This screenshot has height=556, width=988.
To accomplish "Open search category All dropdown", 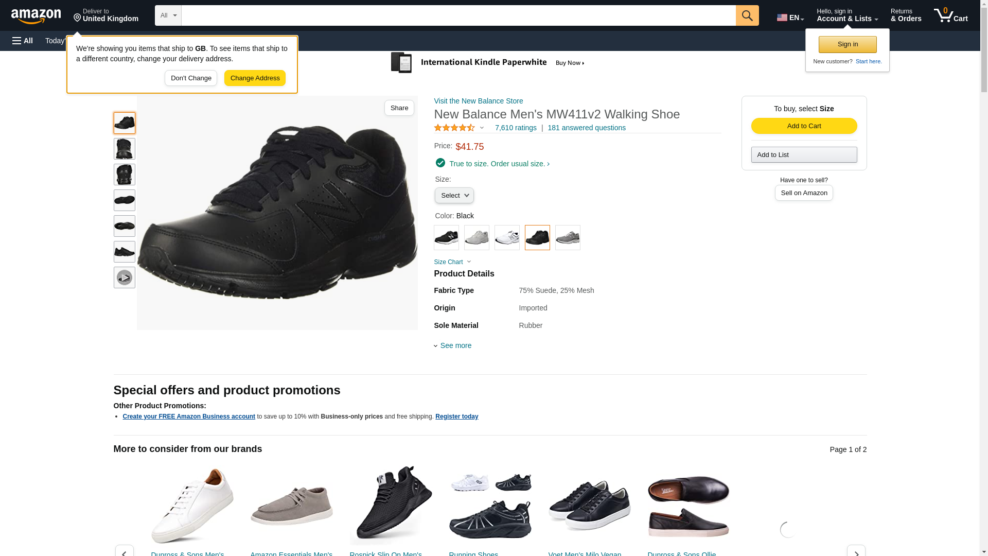I will (168, 15).
